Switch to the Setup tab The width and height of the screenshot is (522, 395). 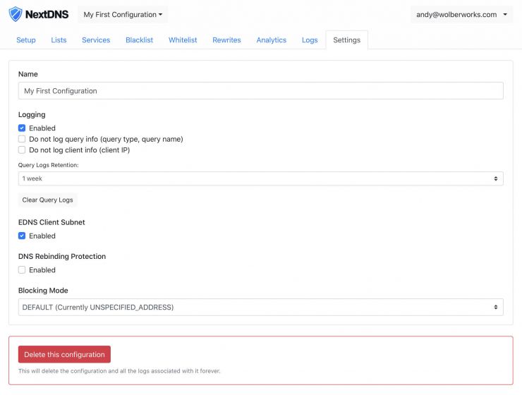tap(26, 40)
